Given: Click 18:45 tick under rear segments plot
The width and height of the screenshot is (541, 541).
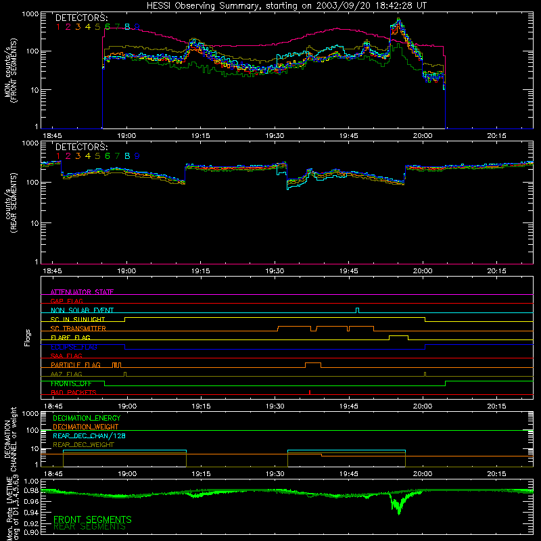Looking at the screenshot, I should click(53, 271).
